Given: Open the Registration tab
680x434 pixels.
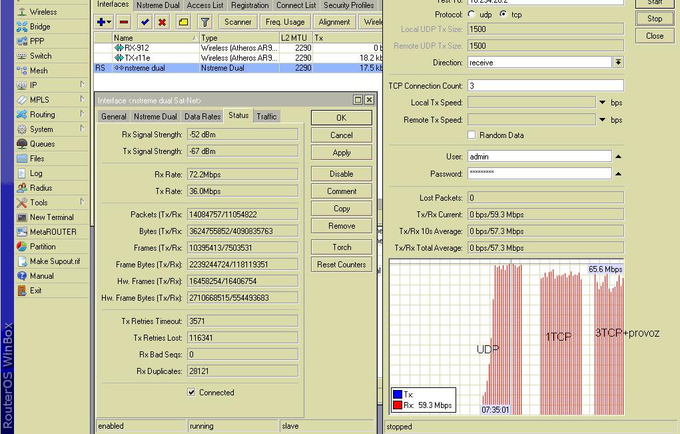Looking at the screenshot, I should [250, 5].
